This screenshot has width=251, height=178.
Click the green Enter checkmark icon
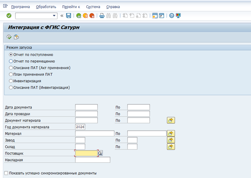pos(9,15)
